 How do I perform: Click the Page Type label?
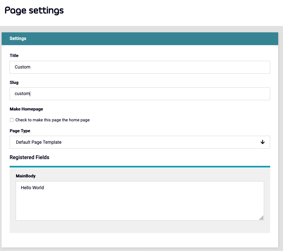pos(20,131)
